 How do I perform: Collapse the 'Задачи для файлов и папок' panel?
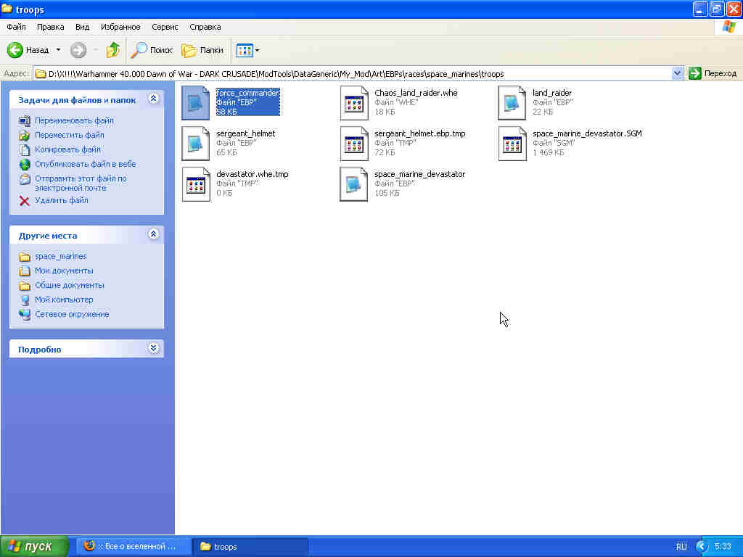(153, 99)
